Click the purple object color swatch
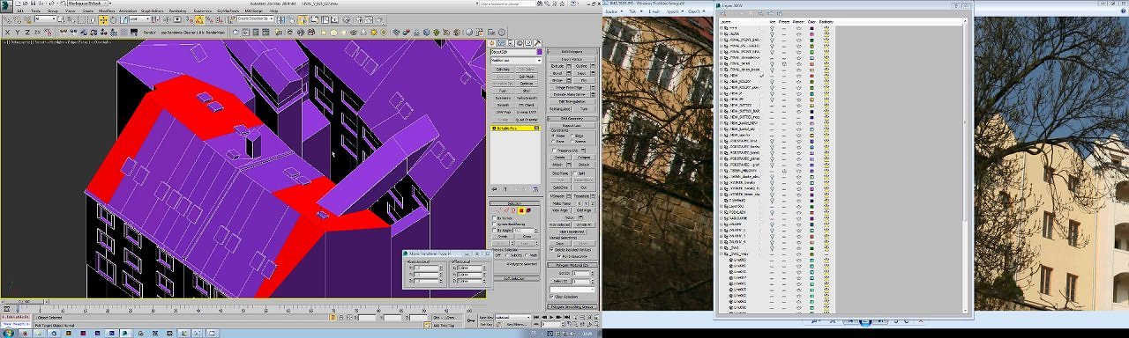Screen dimensions: 1129x338 click(x=539, y=52)
